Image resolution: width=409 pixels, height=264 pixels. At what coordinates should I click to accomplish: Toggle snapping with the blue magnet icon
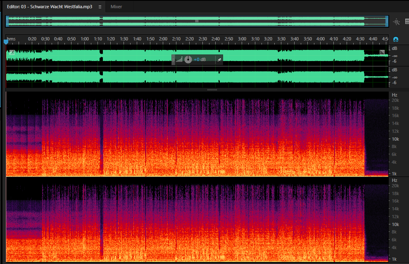tap(396, 39)
